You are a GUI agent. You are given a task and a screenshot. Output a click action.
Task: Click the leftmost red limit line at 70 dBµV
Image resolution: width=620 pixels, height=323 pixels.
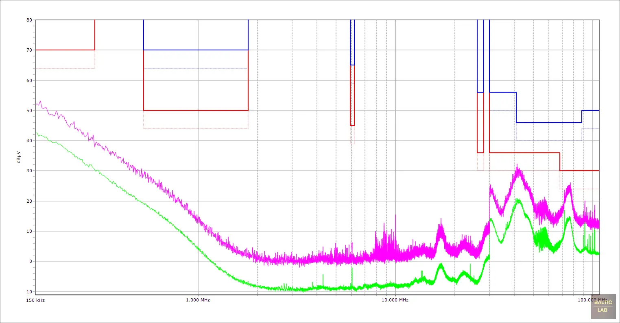click(65, 50)
